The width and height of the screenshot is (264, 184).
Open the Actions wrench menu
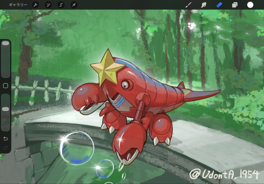[36, 5]
